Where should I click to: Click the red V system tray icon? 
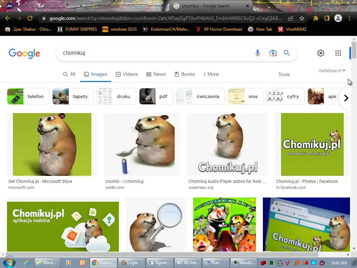pyautogui.click(x=288, y=263)
